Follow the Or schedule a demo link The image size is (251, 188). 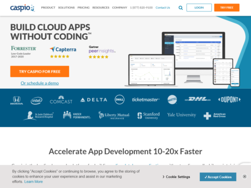40,83
